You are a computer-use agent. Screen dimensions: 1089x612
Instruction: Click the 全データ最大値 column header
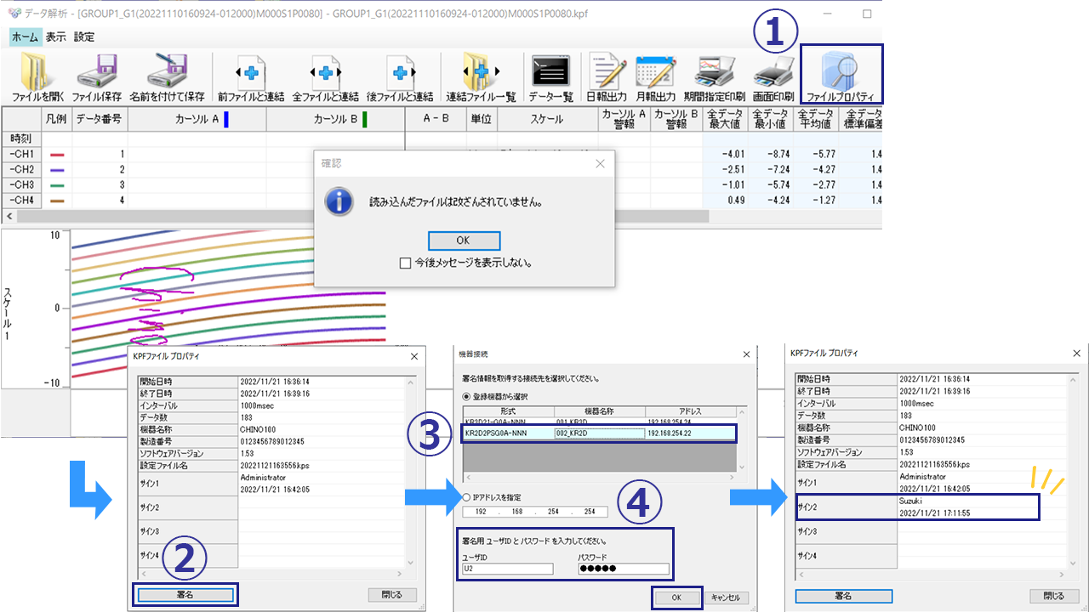click(x=725, y=119)
